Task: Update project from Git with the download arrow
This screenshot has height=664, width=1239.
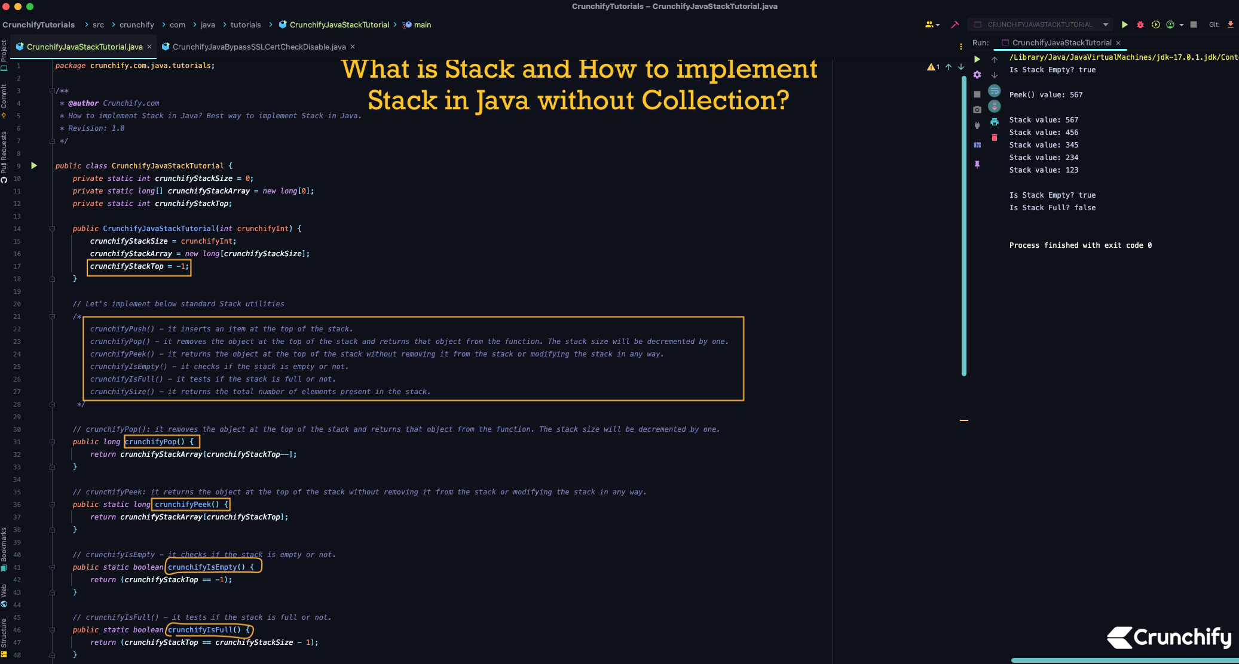Action: [x=1231, y=24]
